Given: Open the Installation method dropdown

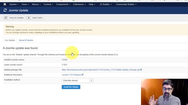Looking at the screenshot, I should point(78,80).
